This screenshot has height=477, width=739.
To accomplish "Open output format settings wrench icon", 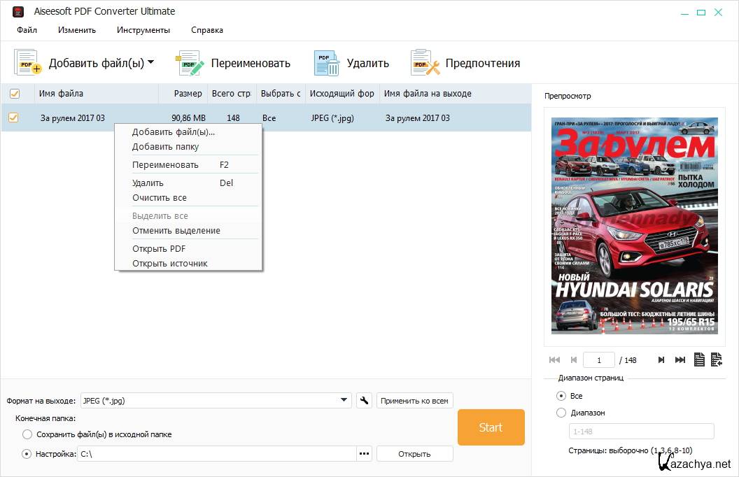I will [364, 401].
